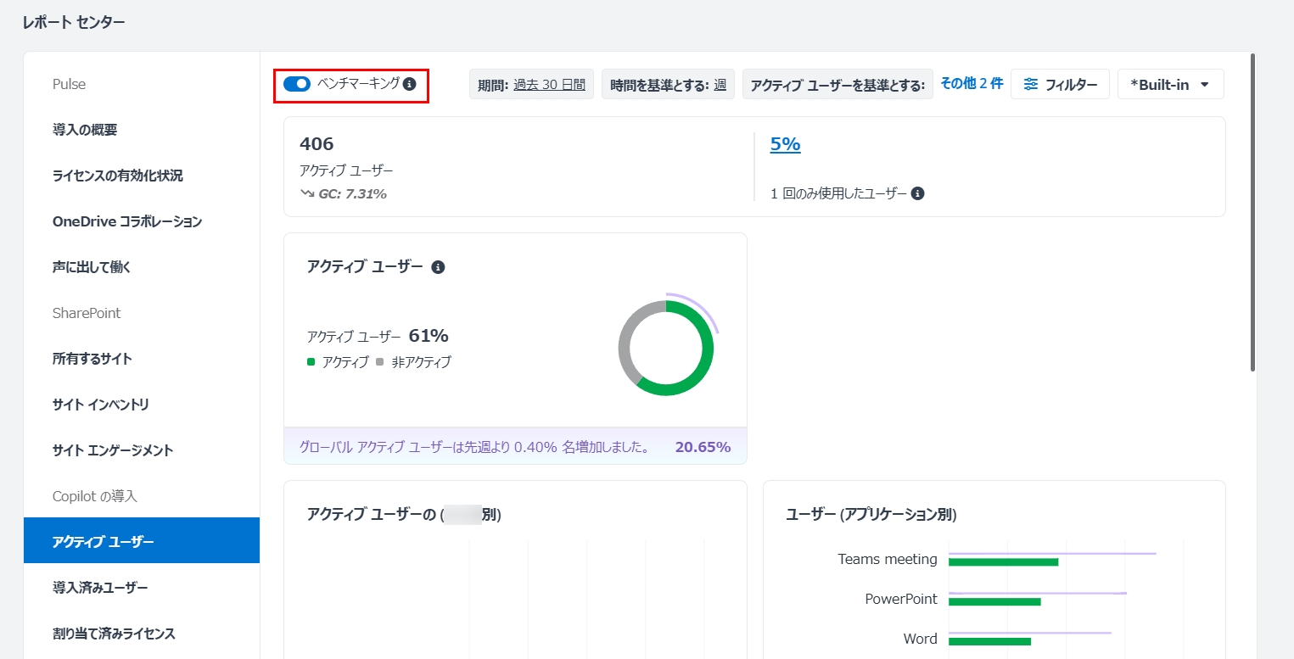Click the filter sliders icon
This screenshot has height=659, width=1294.
click(x=1031, y=85)
